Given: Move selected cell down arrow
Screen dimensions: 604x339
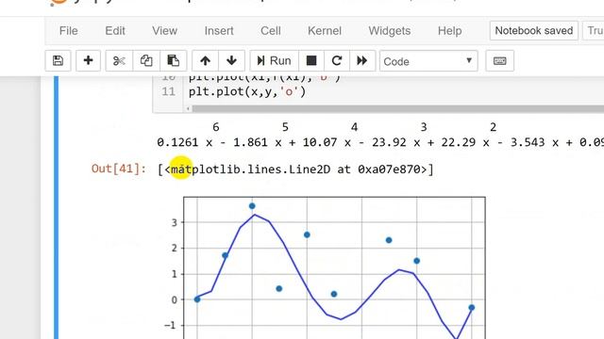Looking at the screenshot, I should click(x=231, y=60).
